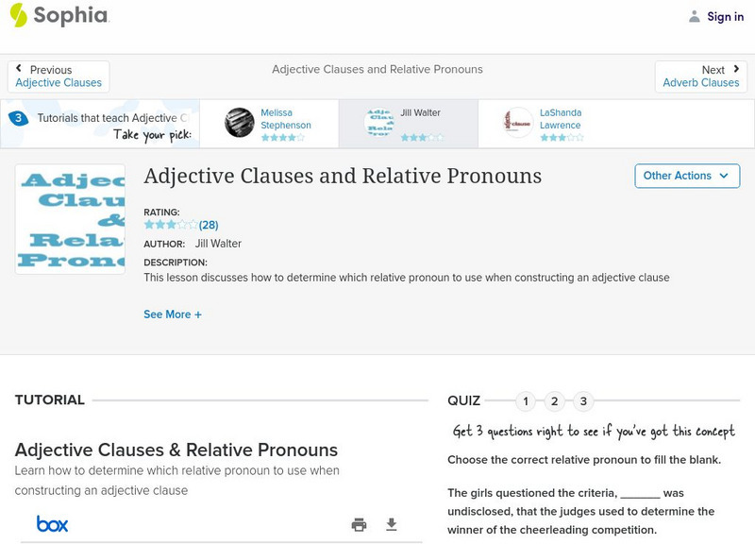Jump to quiz question 3

tap(583, 401)
